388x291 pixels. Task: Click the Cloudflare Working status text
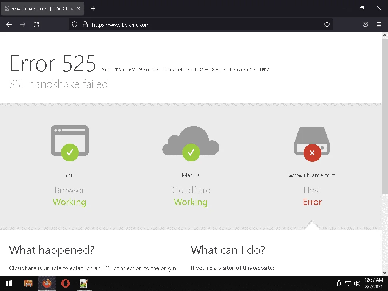pyautogui.click(x=191, y=202)
